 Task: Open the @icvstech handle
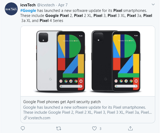coord(46,5)
